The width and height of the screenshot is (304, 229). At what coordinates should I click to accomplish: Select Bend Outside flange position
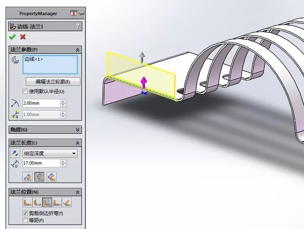click(47, 202)
